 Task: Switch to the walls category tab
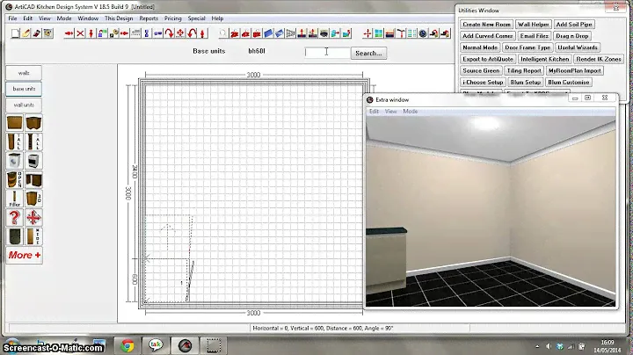(24, 73)
